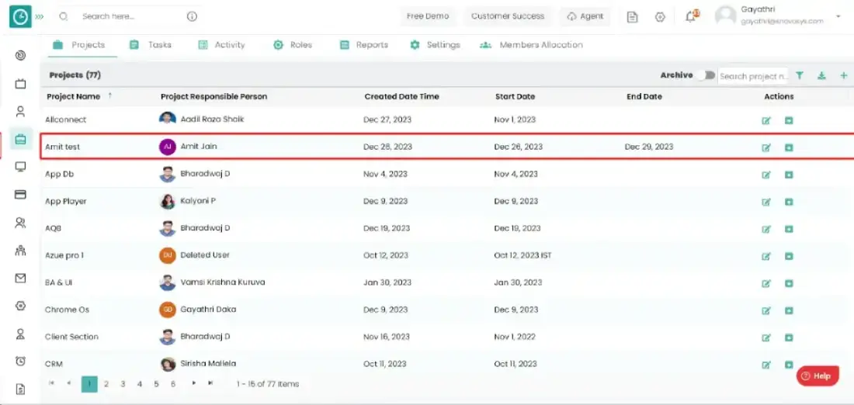Open sidebar briefcase projects icon
This screenshot has width=854, height=405.
click(x=21, y=140)
